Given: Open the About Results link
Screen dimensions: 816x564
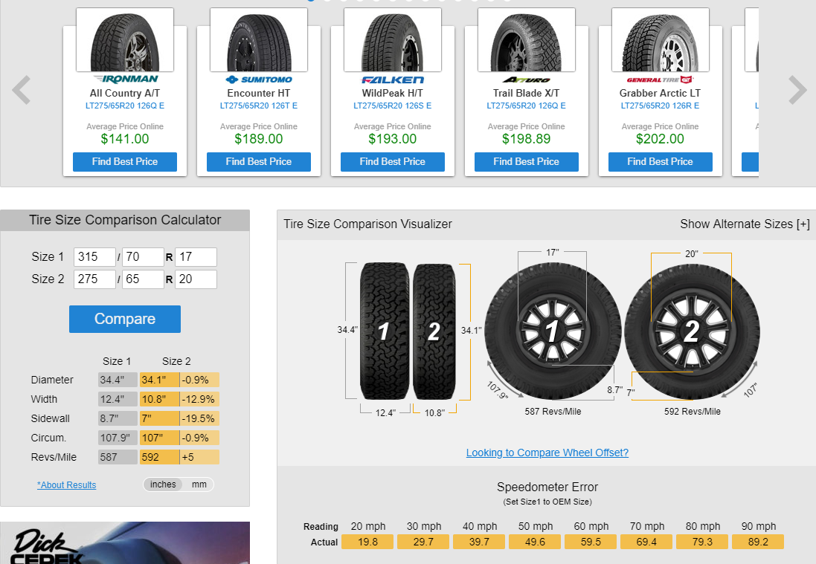Looking at the screenshot, I should (67, 485).
